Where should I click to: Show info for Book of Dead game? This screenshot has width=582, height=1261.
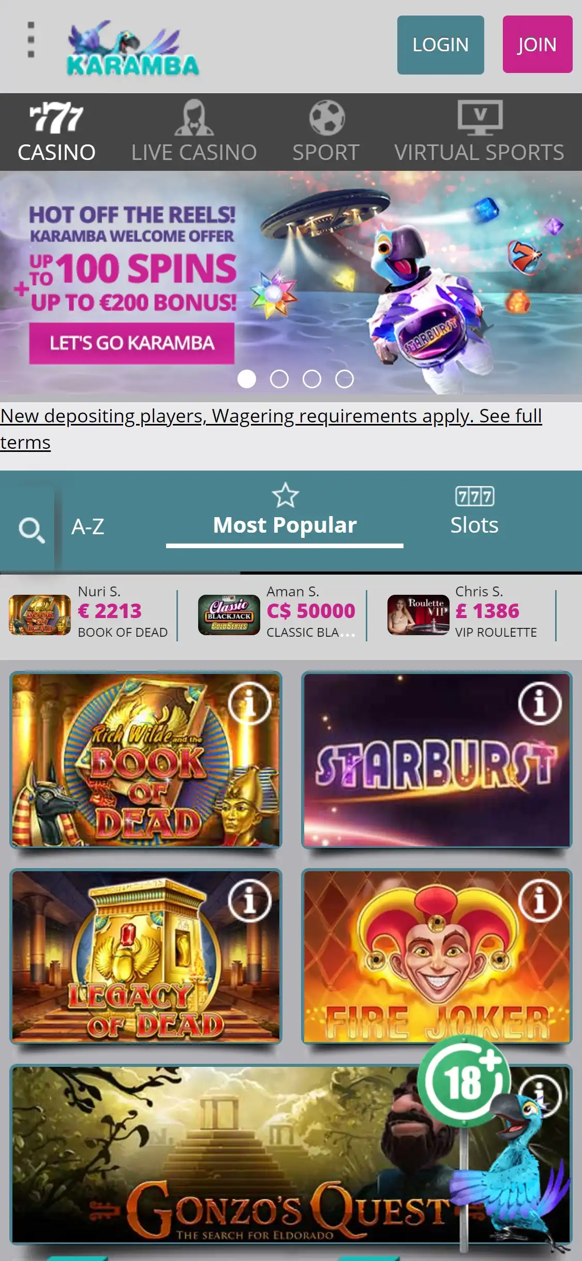250,703
